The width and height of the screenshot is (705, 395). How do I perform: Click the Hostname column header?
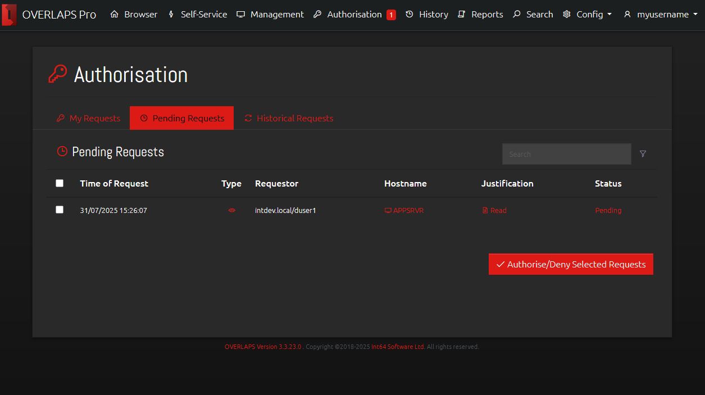coord(406,184)
